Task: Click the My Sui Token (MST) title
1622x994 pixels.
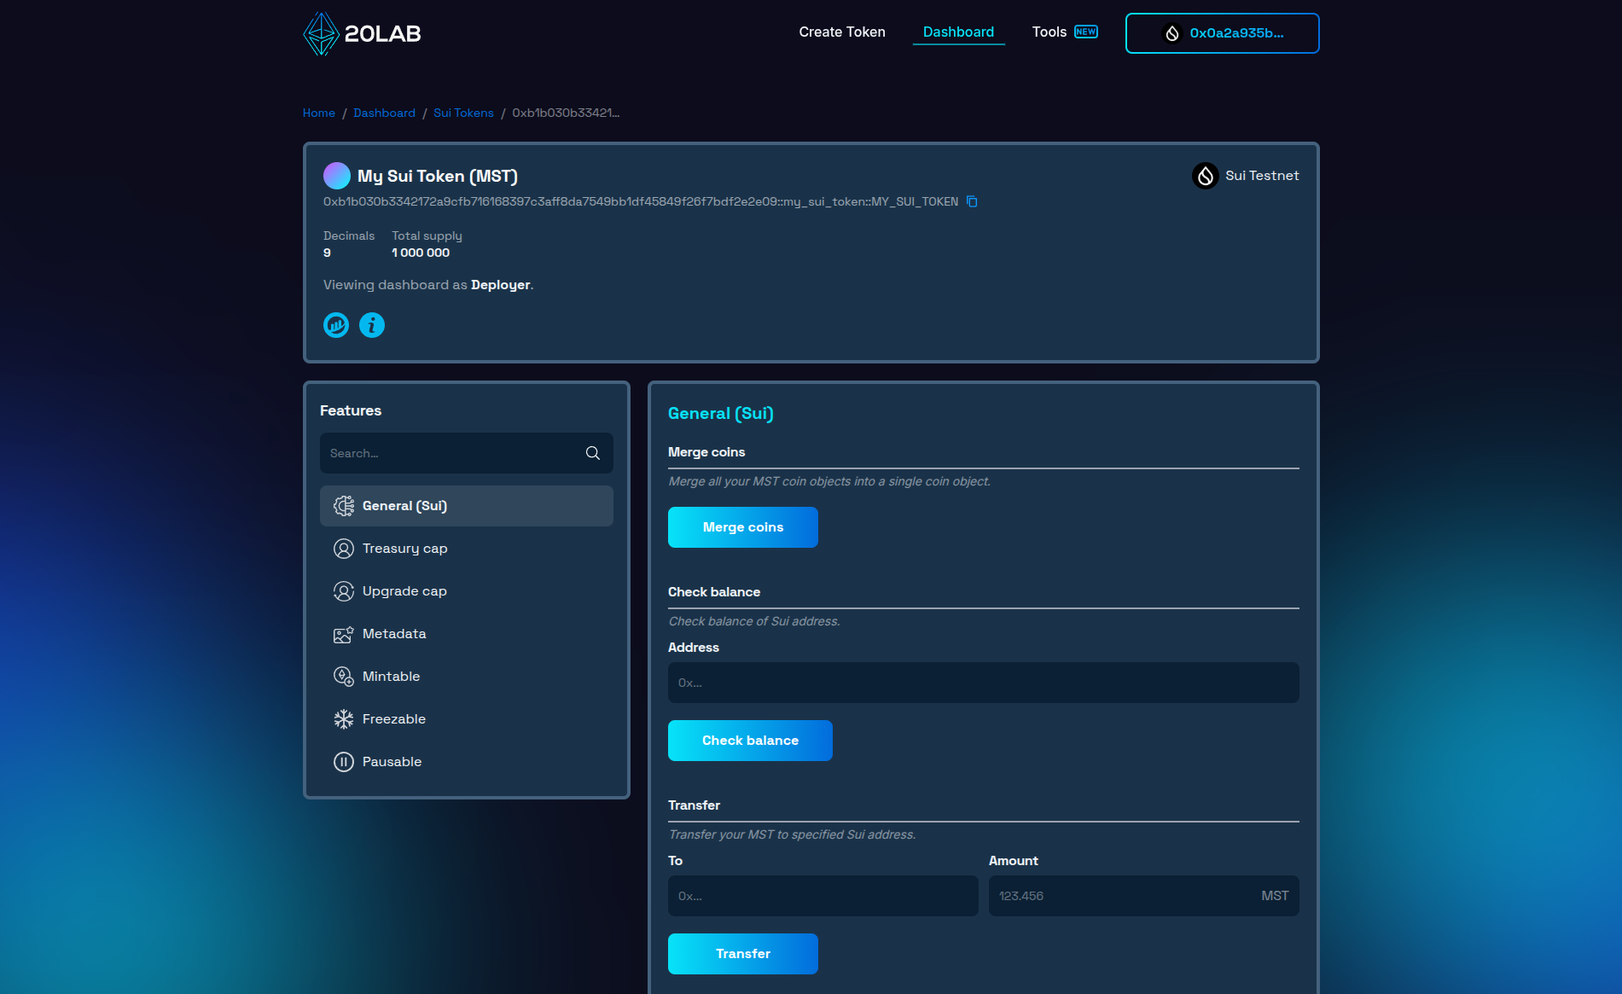Action: point(438,176)
